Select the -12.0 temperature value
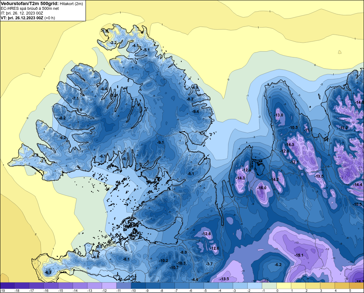The image size is (364, 293). click(x=285, y=151)
